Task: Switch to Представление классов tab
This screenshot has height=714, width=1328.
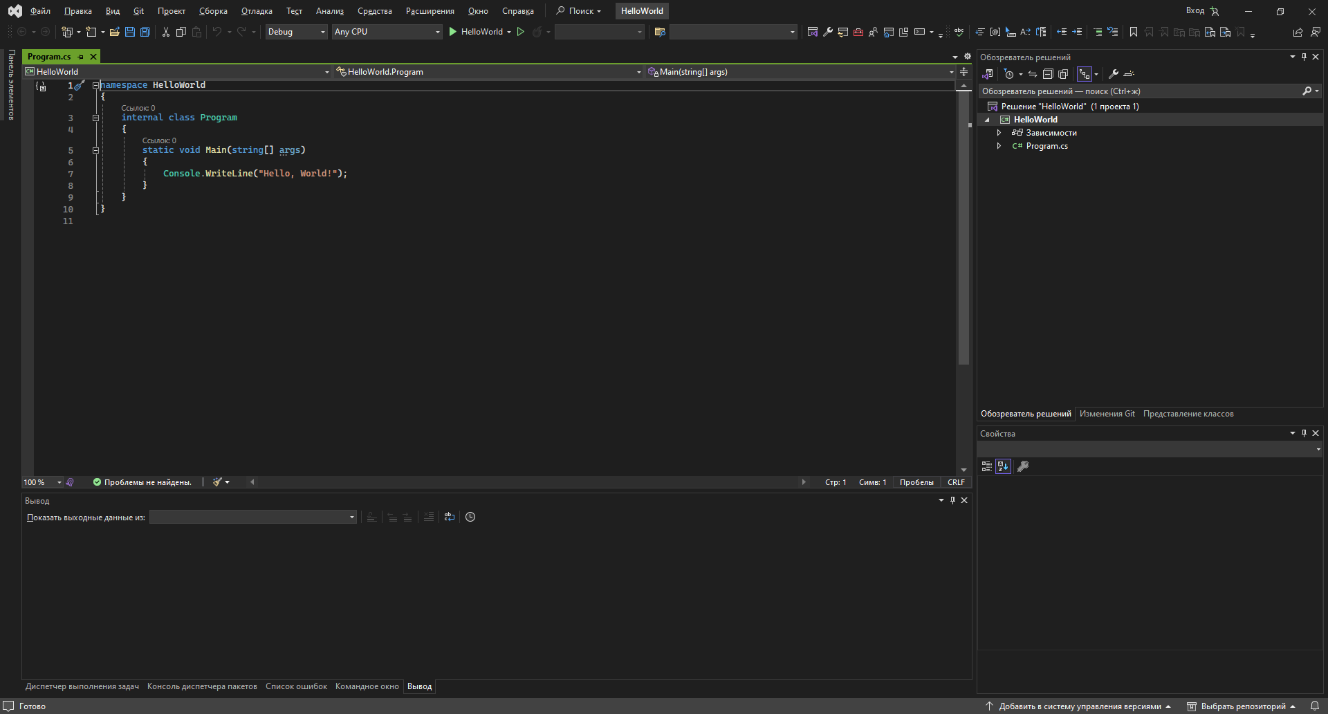Action: 1188,414
